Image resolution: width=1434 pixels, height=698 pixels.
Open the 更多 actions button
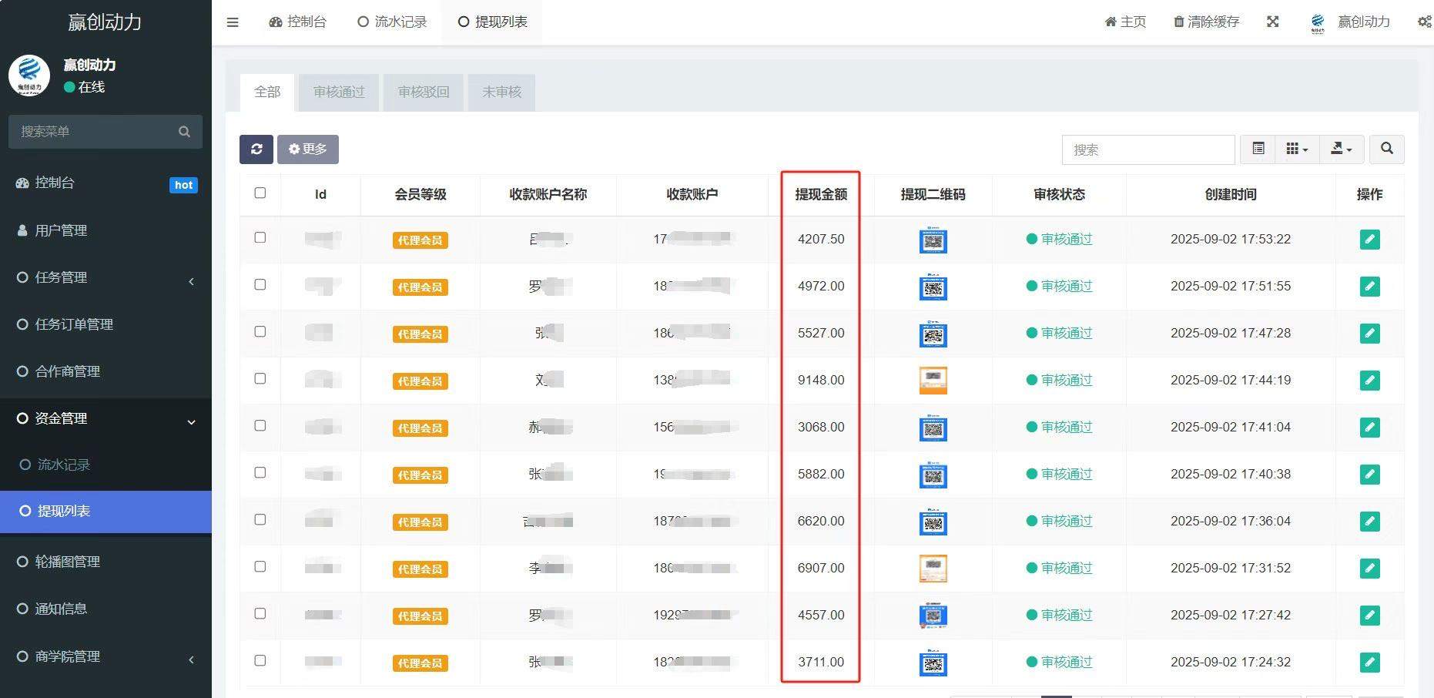[x=307, y=149]
